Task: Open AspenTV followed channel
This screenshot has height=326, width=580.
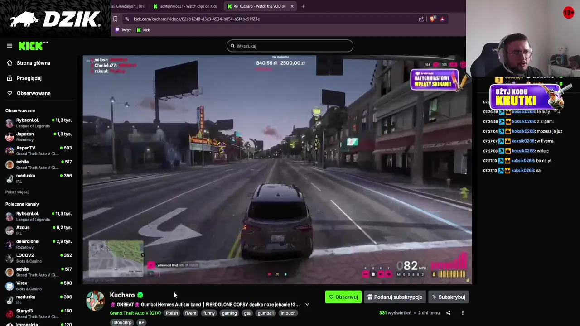Action: tap(39, 150)
